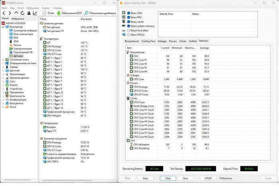Click the AIDA64 v6.80.6200 root node
The image size is (279, 186).
click(x=14, y=23)
